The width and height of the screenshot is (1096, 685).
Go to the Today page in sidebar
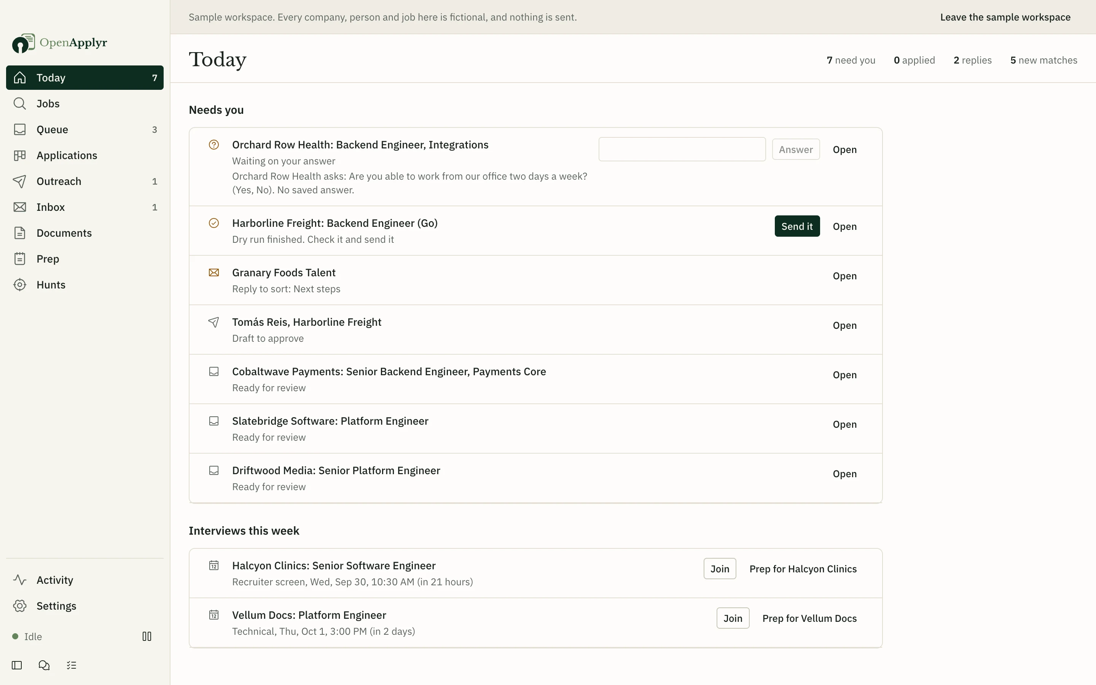click(85, 78)
